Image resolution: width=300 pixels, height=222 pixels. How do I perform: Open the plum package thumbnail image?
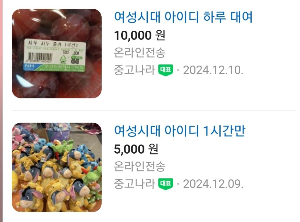coord(57,53)
